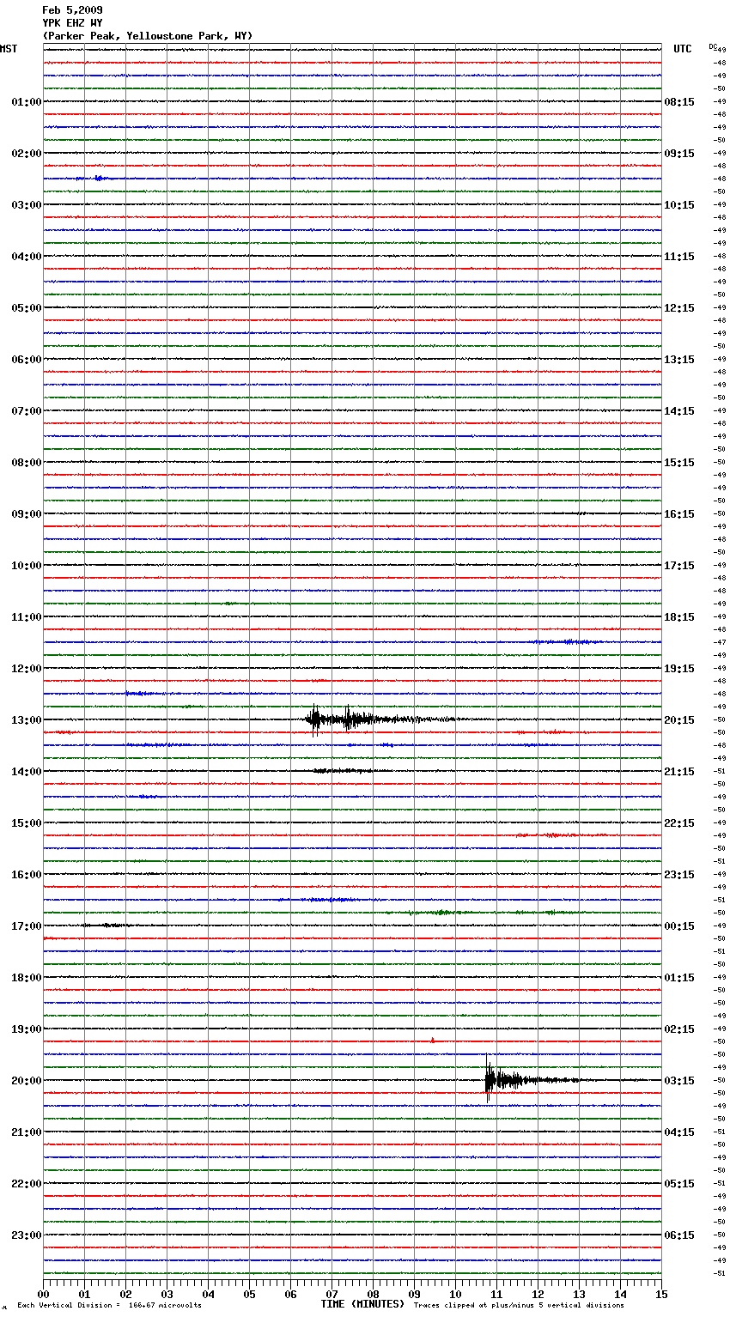The image size is (730, 1317).
Task: Click the 18:15 UTC time label
Action: point(679,617)
